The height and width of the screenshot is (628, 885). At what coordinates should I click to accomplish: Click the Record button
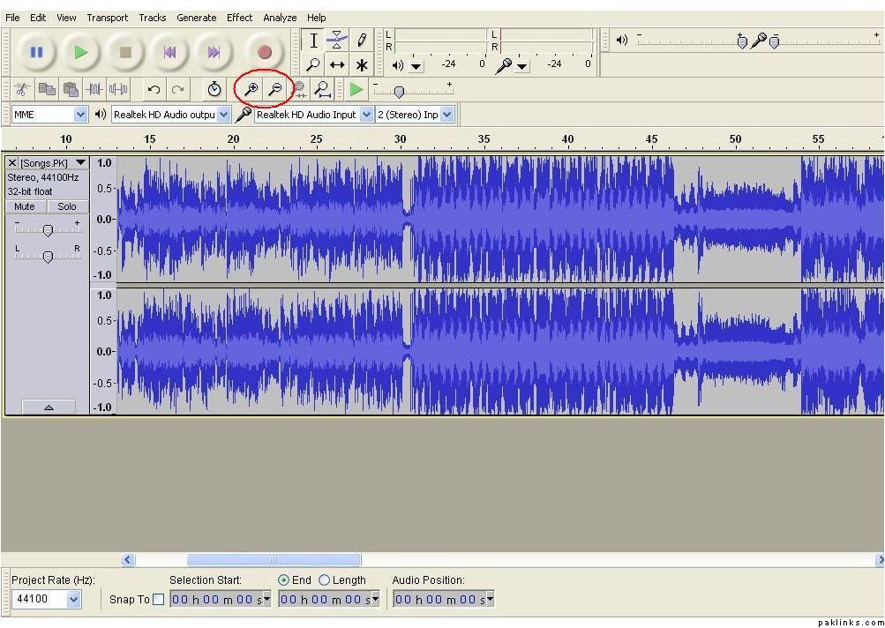coord(264,52)
